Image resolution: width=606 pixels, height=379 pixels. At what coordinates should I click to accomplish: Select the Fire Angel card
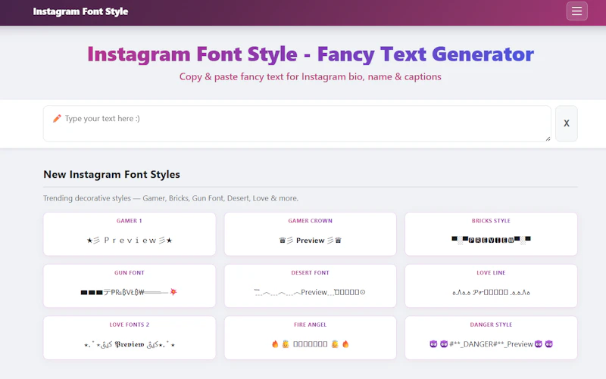click(310, 337)
